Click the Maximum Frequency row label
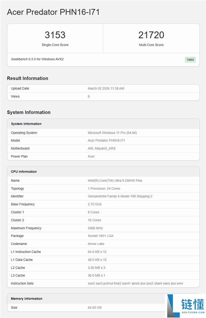 click(26, 228)
